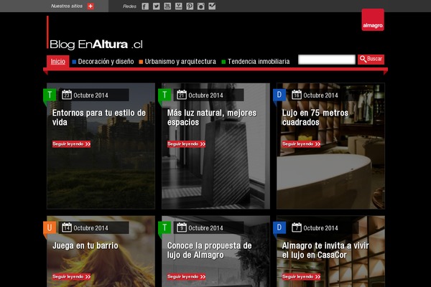Click Seguir leyendo under Conoce la propuesta
The height and width of the screenshot is (287, 431).
point(186,276)
